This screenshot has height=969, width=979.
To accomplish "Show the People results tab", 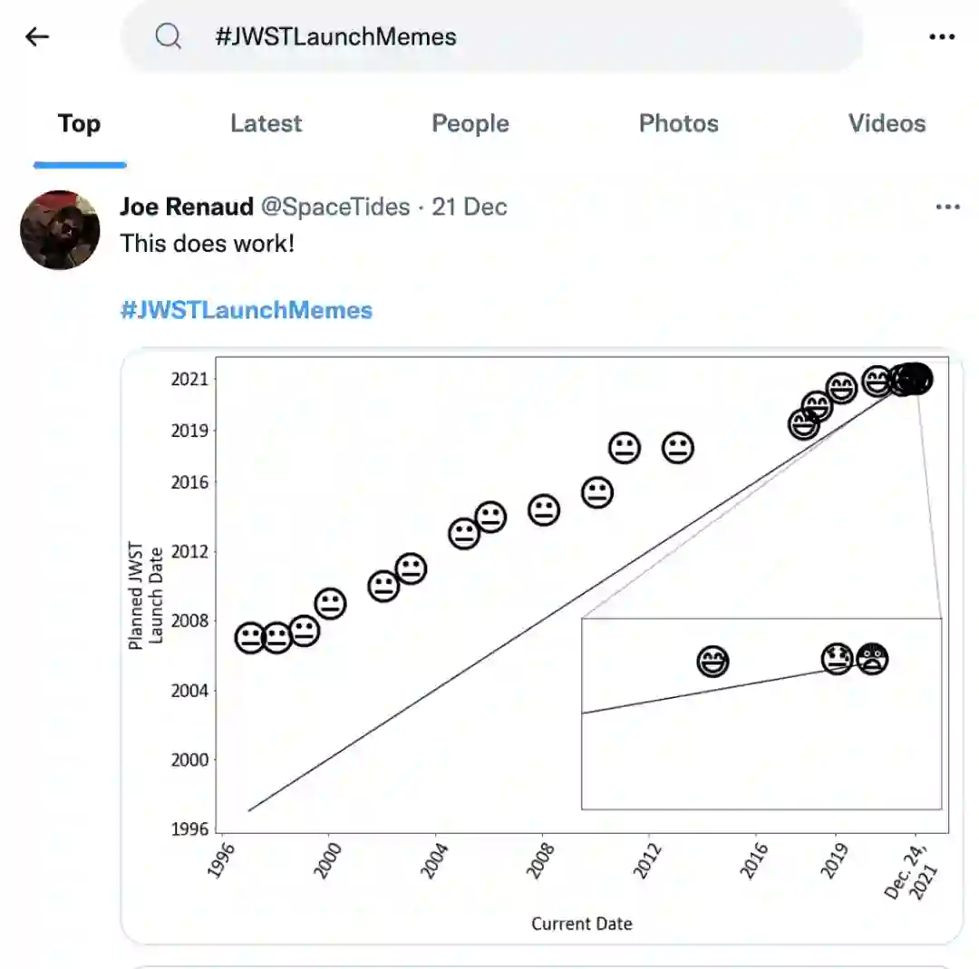I will click(x=470, y=124).
